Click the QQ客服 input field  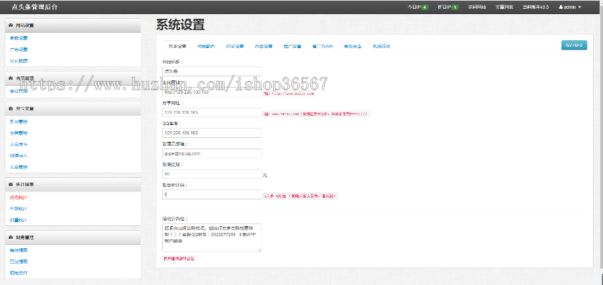pos(212,132)
